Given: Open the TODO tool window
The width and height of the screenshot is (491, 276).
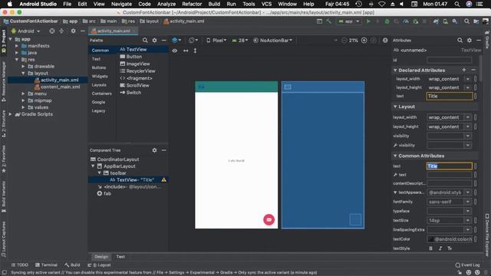Looking at the screenshot, I should (19, 265).
